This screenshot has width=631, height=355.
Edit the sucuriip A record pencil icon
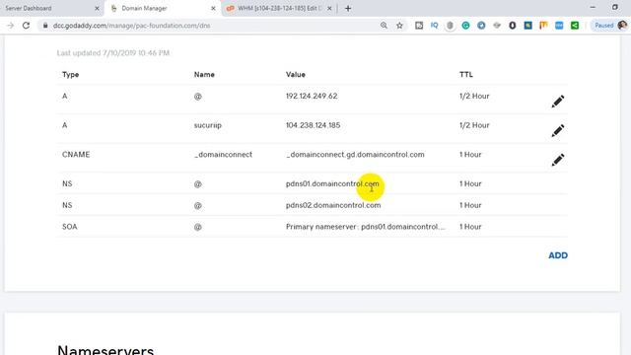tap(557, 131)
